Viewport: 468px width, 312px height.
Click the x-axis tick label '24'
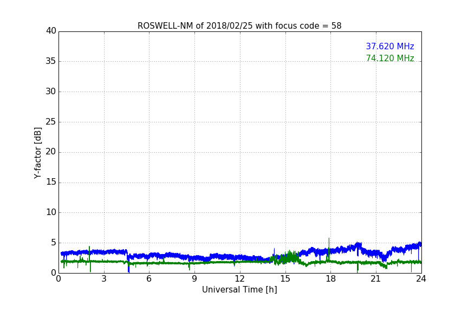(421, 279)
